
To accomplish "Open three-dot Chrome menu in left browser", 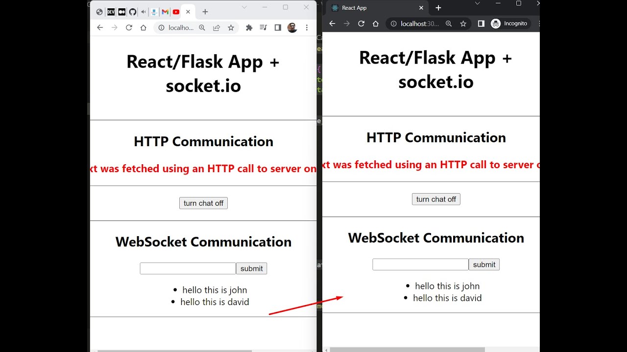I will tap(307, 28).
